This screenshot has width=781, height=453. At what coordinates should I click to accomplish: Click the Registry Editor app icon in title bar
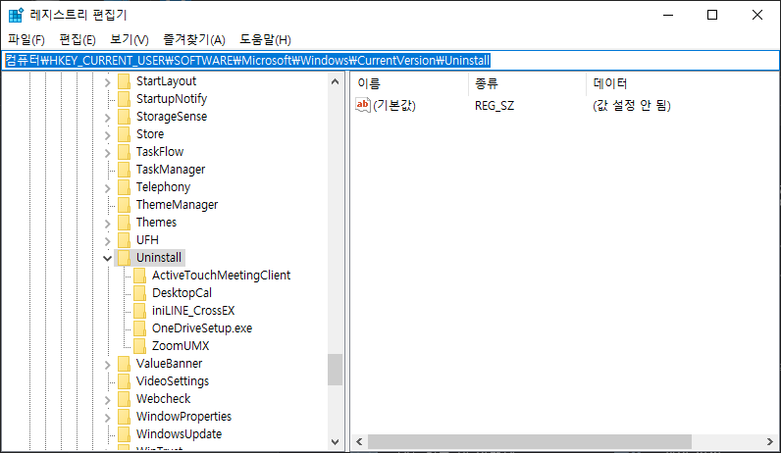17,15
